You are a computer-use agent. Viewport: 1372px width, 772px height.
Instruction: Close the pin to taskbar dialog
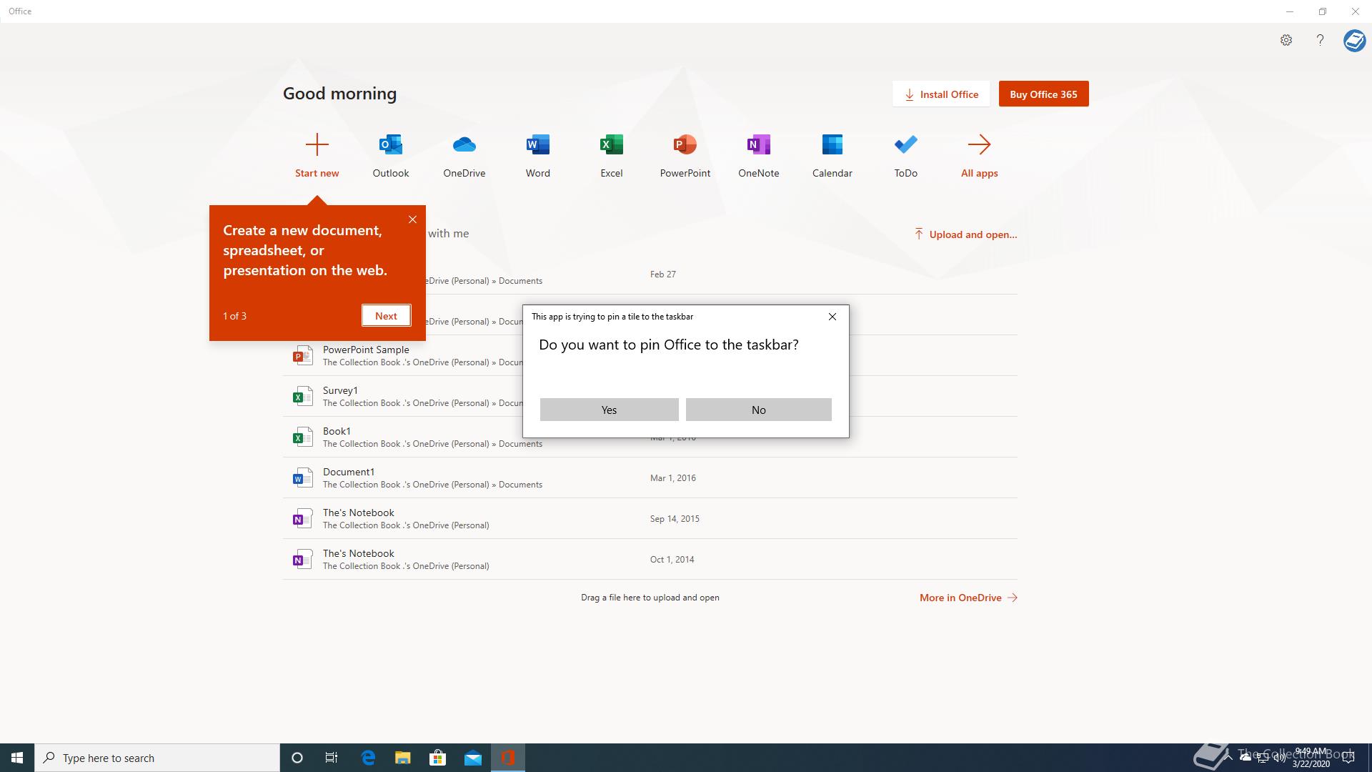832,317
